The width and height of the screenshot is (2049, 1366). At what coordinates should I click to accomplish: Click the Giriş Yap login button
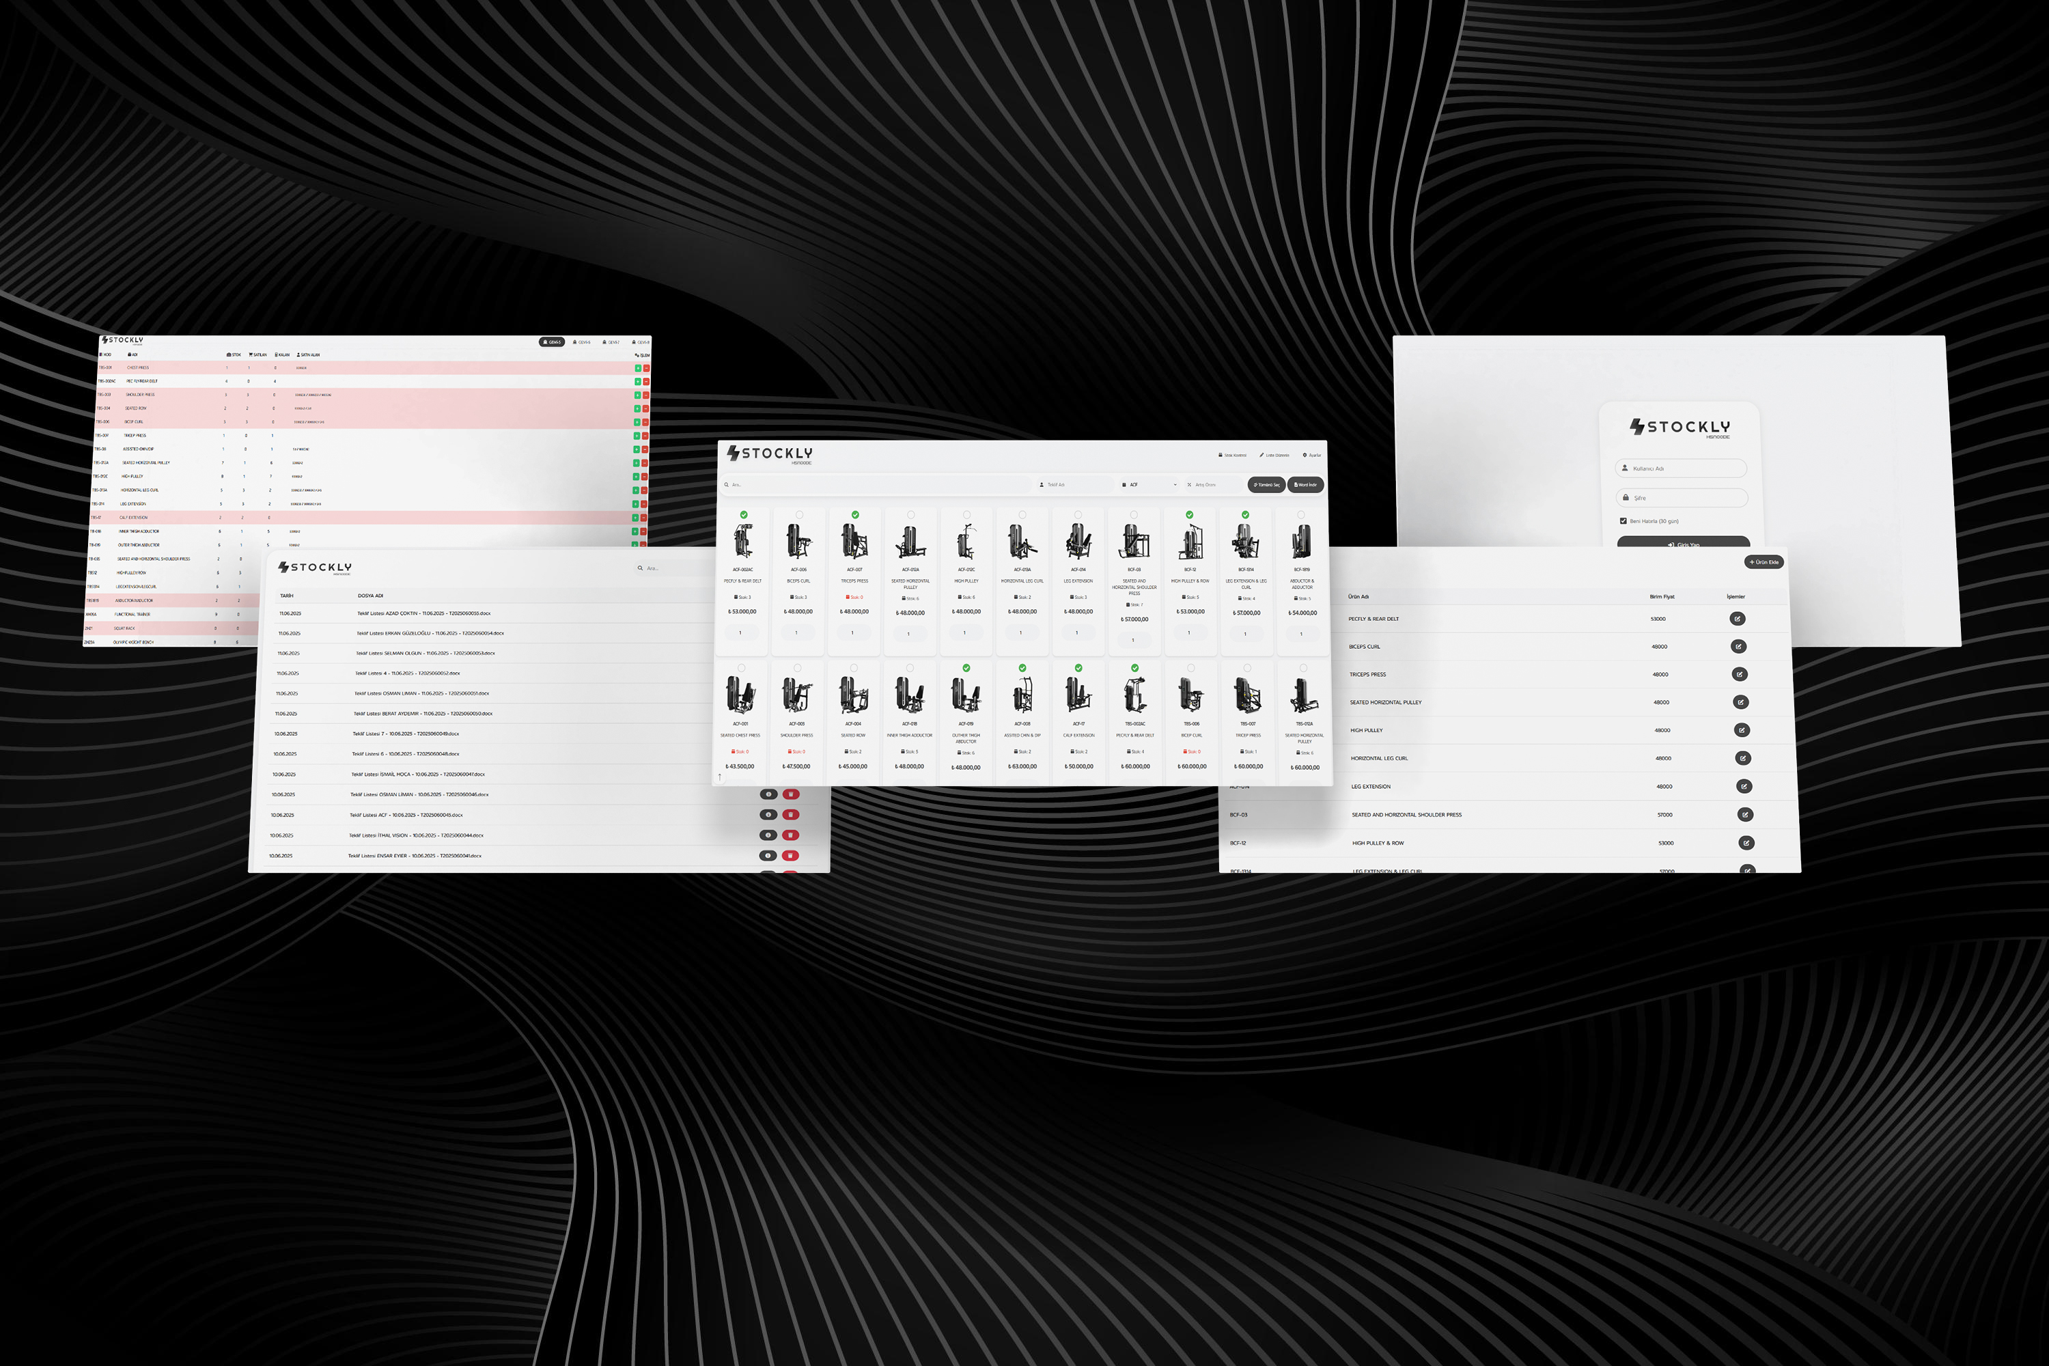(x=1684, y=542)
